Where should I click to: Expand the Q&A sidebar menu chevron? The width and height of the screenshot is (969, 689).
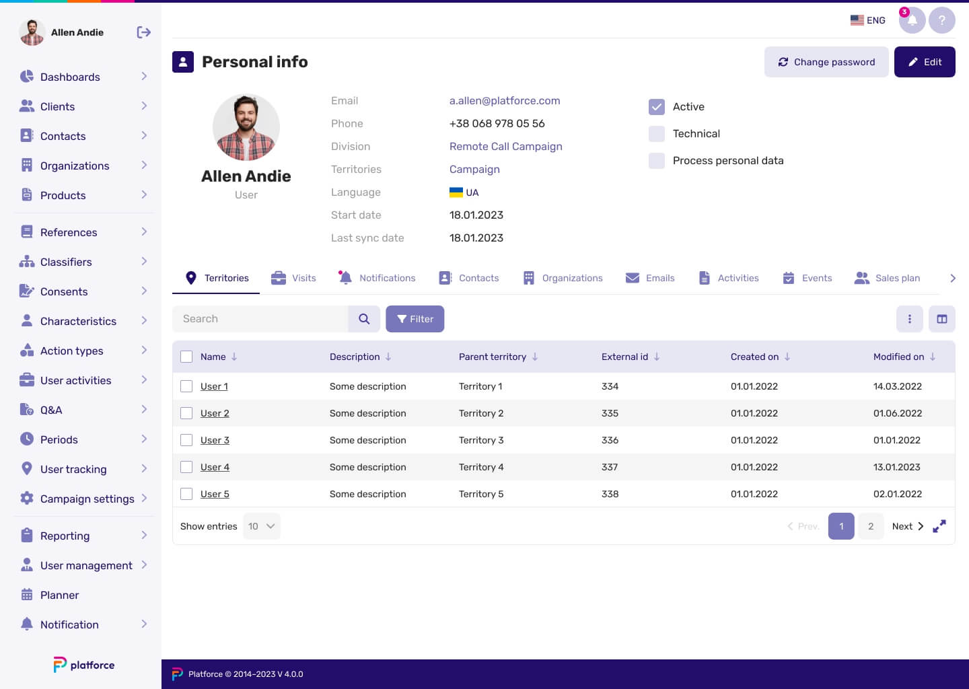tap(144, 409)
